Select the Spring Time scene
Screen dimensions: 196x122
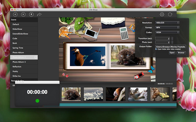point(24,48)
